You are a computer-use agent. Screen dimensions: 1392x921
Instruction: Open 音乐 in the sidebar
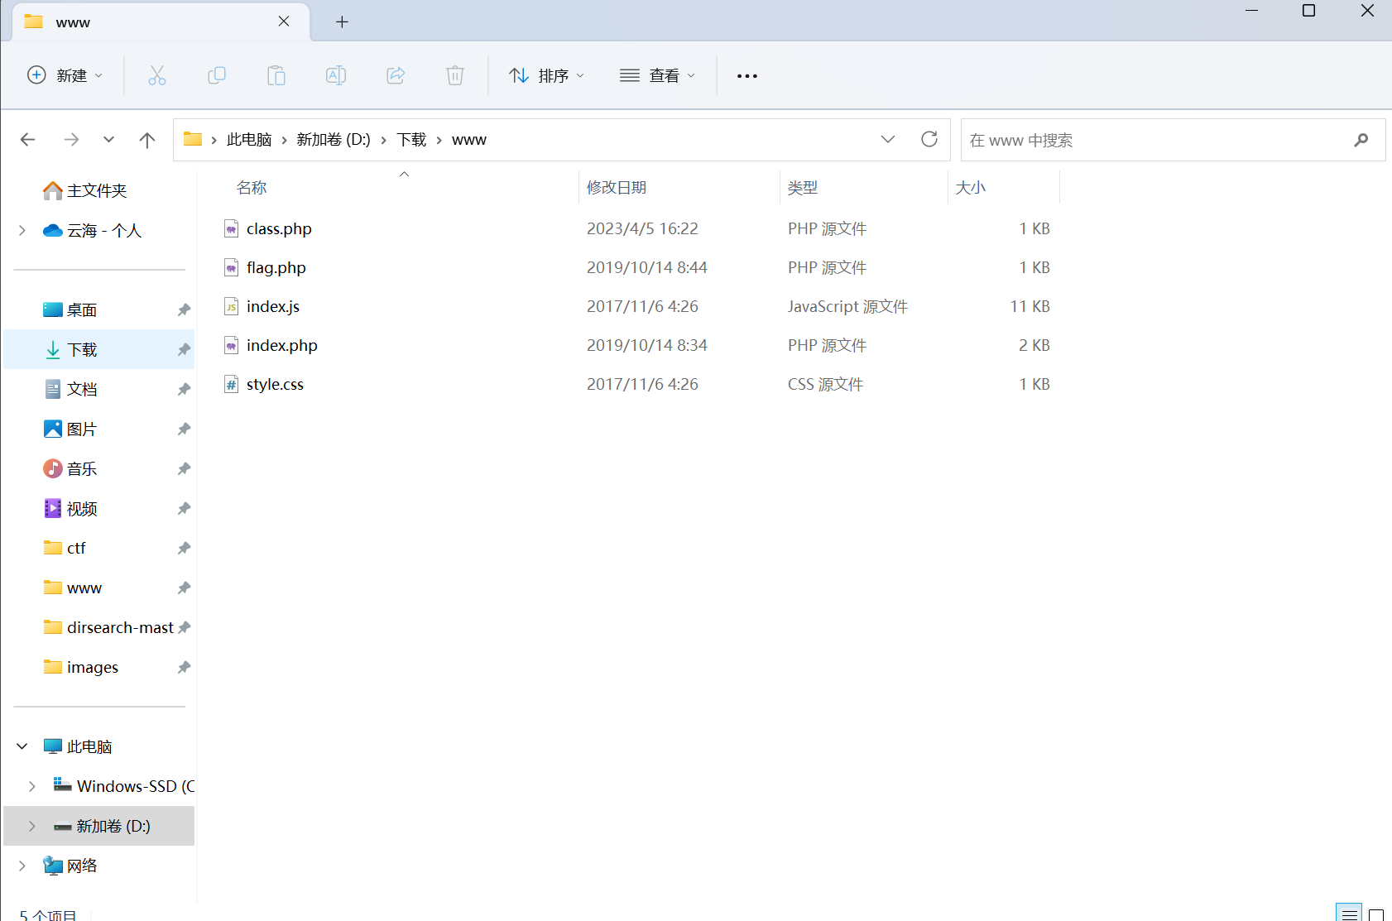click(x=82, y=468)
